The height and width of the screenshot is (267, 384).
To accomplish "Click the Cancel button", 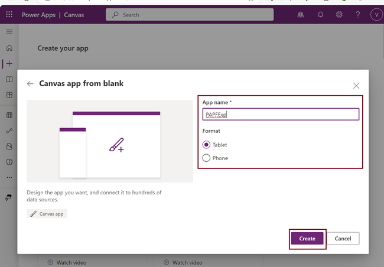I will (343, 238).
